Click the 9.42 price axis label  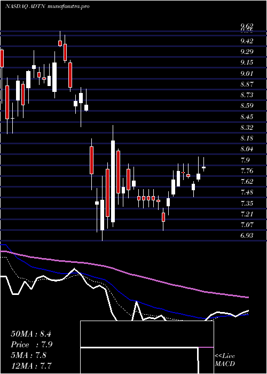point(247,41)
